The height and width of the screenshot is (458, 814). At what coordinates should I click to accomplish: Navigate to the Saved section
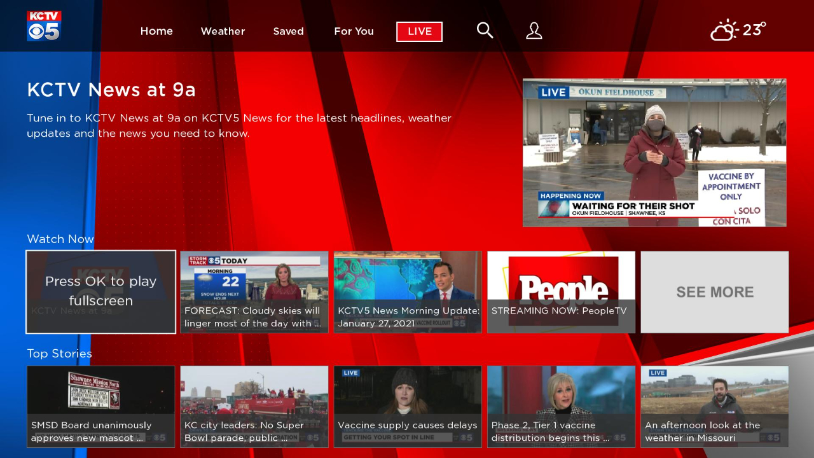[288, 31]
